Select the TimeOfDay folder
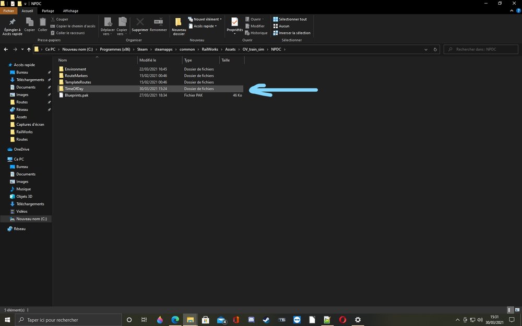 150,89
